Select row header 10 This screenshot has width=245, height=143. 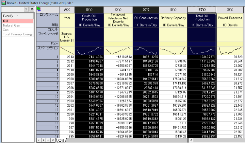click(48, 97)
